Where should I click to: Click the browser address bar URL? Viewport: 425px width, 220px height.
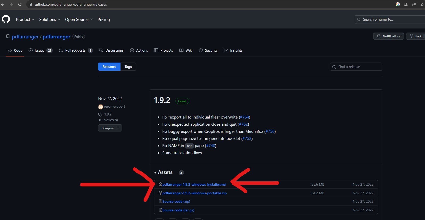pos(71,4)
